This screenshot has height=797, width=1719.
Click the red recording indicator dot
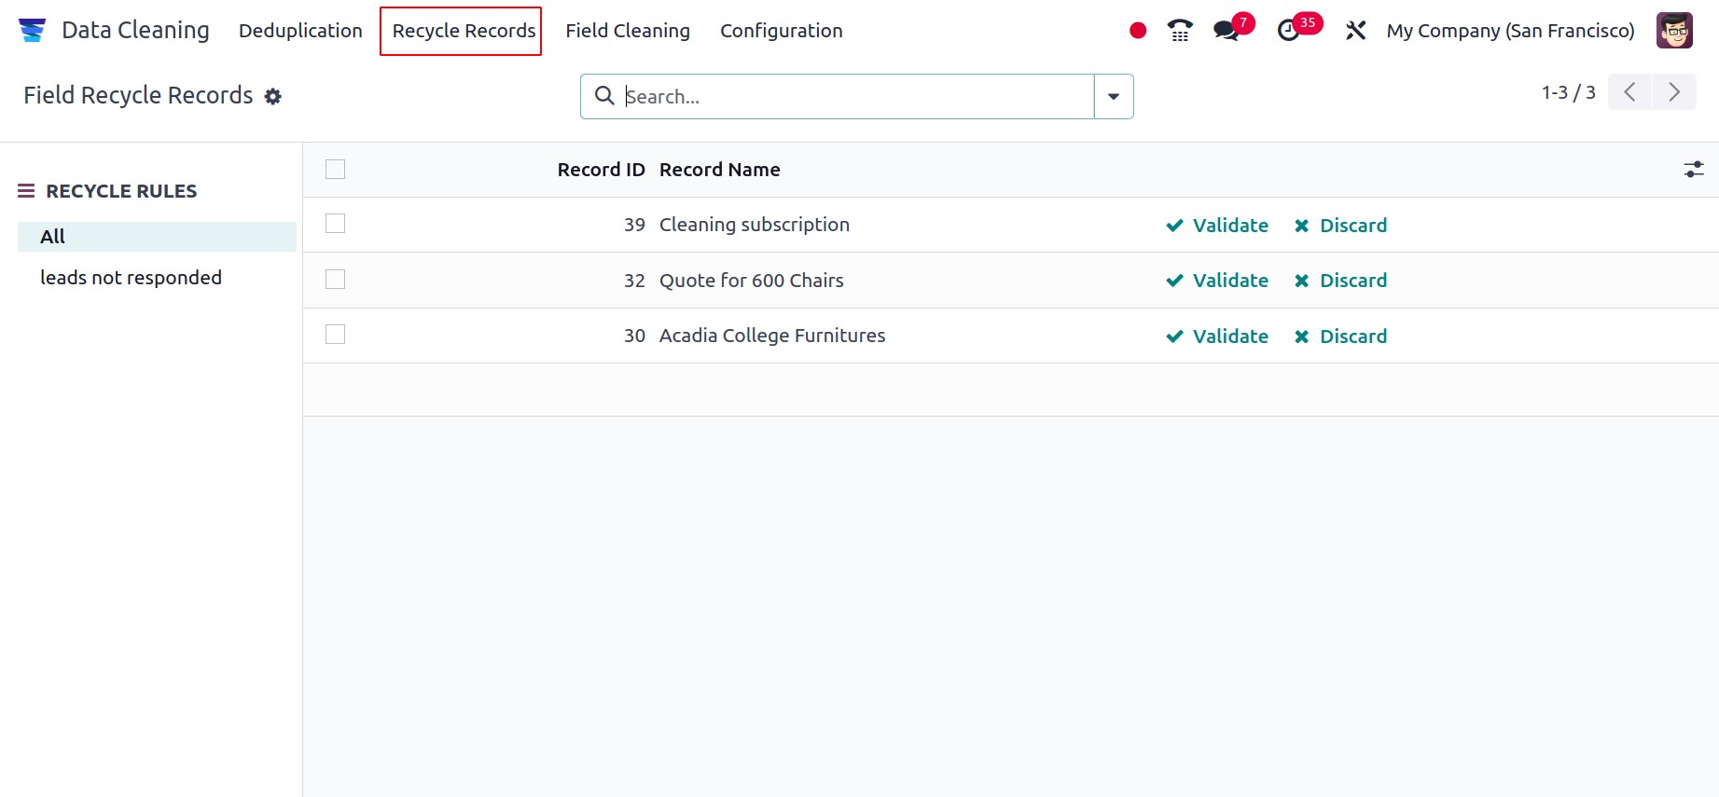click(x=1137, y=31)
